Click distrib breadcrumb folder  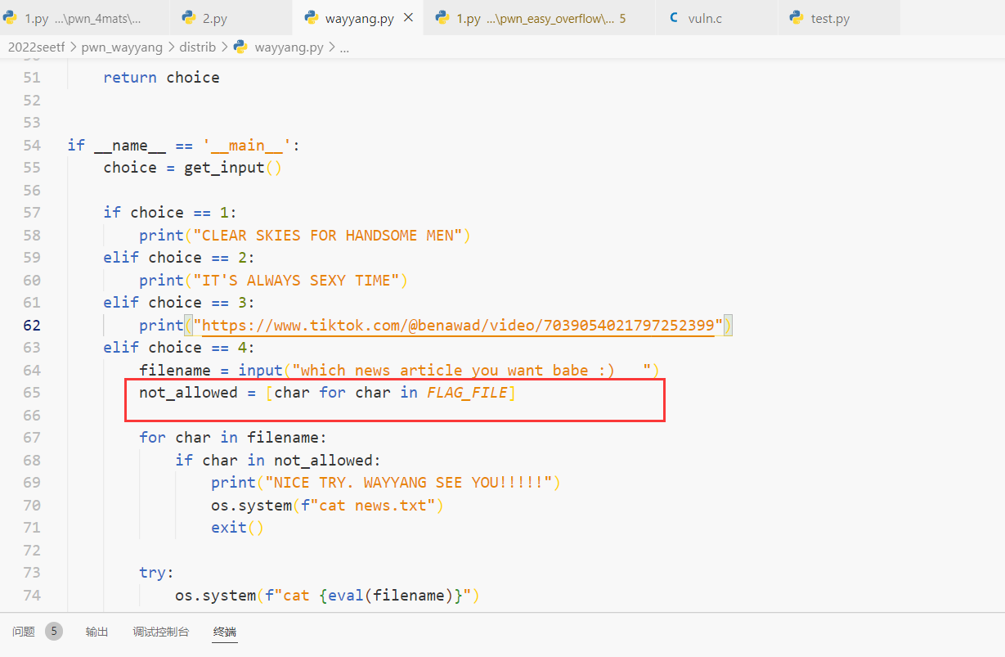point(197,47)
